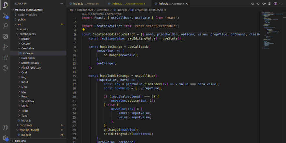Click the minimap code overview
286x143 pixels.
[x=271, y=31]
